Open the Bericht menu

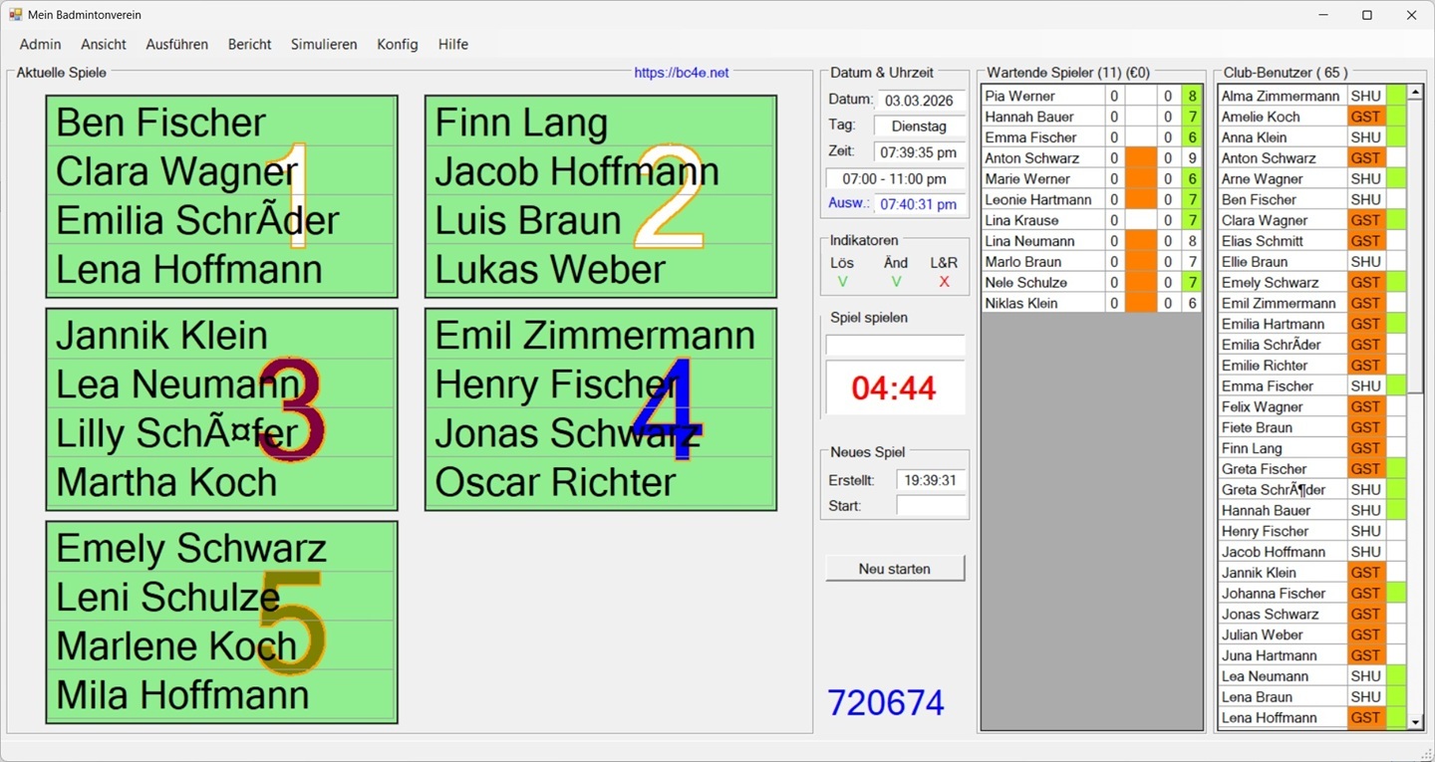[x=249, y=44]
